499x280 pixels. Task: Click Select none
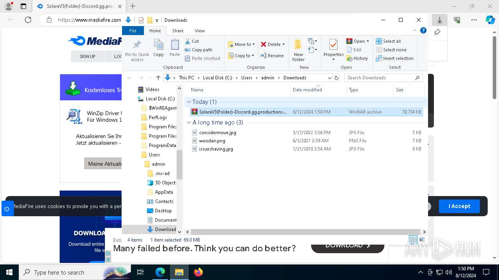click(x=391, y=50)
